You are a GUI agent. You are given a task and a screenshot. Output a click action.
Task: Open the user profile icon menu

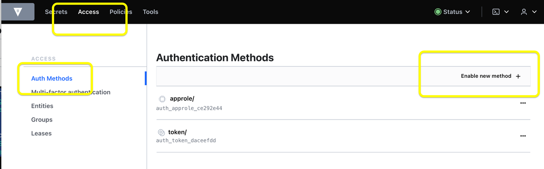click(524, 12)
